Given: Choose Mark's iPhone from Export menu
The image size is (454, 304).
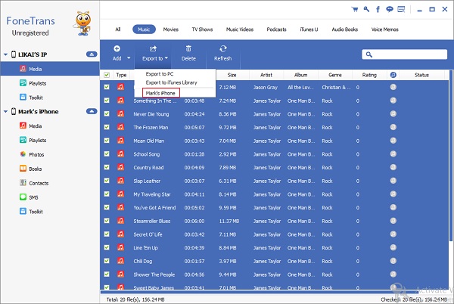Looking at the screenshot, I should pyautogui.click(x=160, y=92).
